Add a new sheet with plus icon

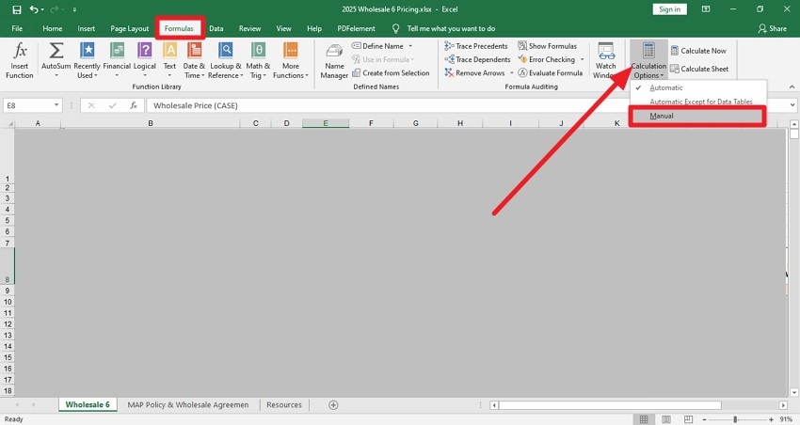click(333, 404)
